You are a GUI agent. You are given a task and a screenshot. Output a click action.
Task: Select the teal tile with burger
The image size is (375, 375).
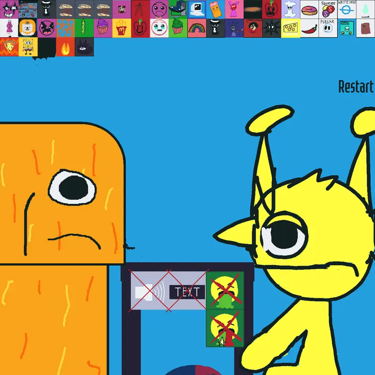(347, 28)
